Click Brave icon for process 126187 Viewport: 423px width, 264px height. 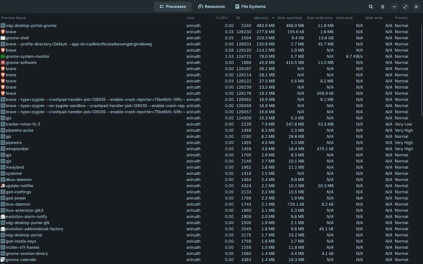click(x=3, y=69)
